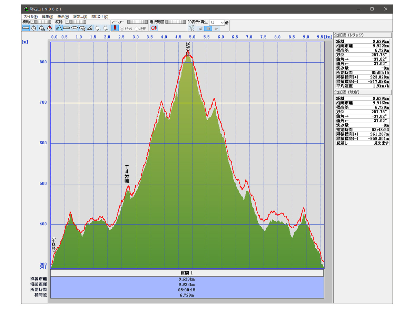Click 閉じる! in the menu bar
This screenshot has width=414, height=310.
pyautogui.click(x=100, y=17)
